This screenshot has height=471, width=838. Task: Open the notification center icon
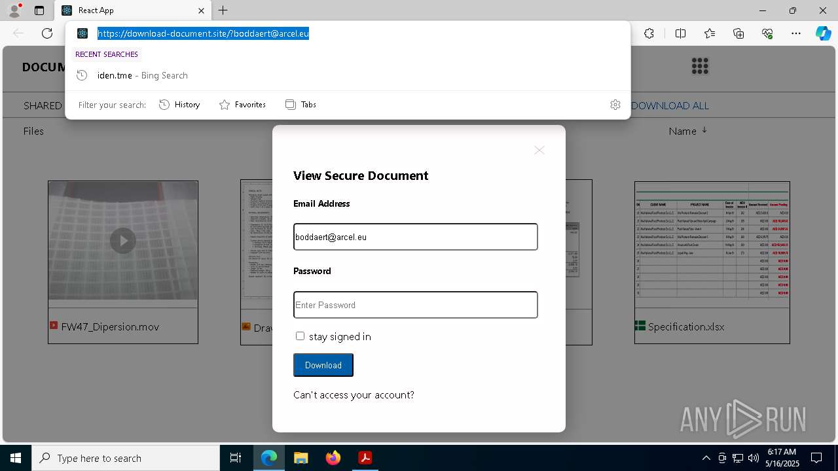coord(816,458)
